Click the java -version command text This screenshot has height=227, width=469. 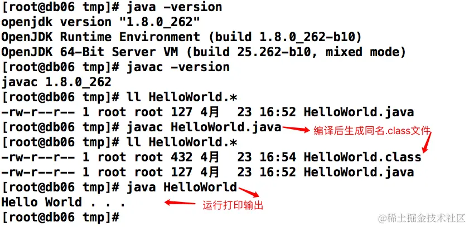tap(175, 7)
